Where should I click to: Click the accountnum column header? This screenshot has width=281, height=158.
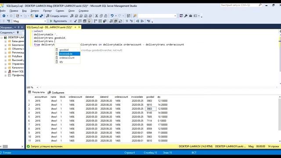41,97
